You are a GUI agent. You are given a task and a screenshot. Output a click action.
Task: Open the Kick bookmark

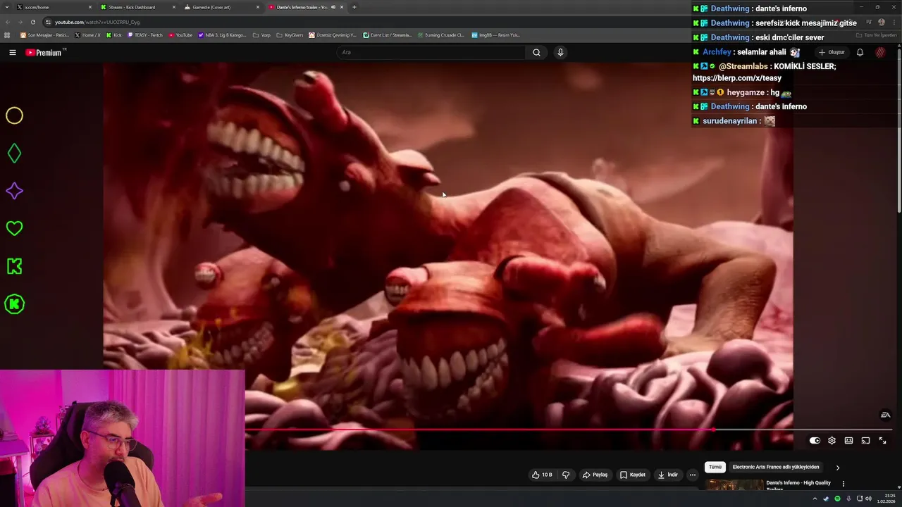pyautogui.click(x=114, y=35)
